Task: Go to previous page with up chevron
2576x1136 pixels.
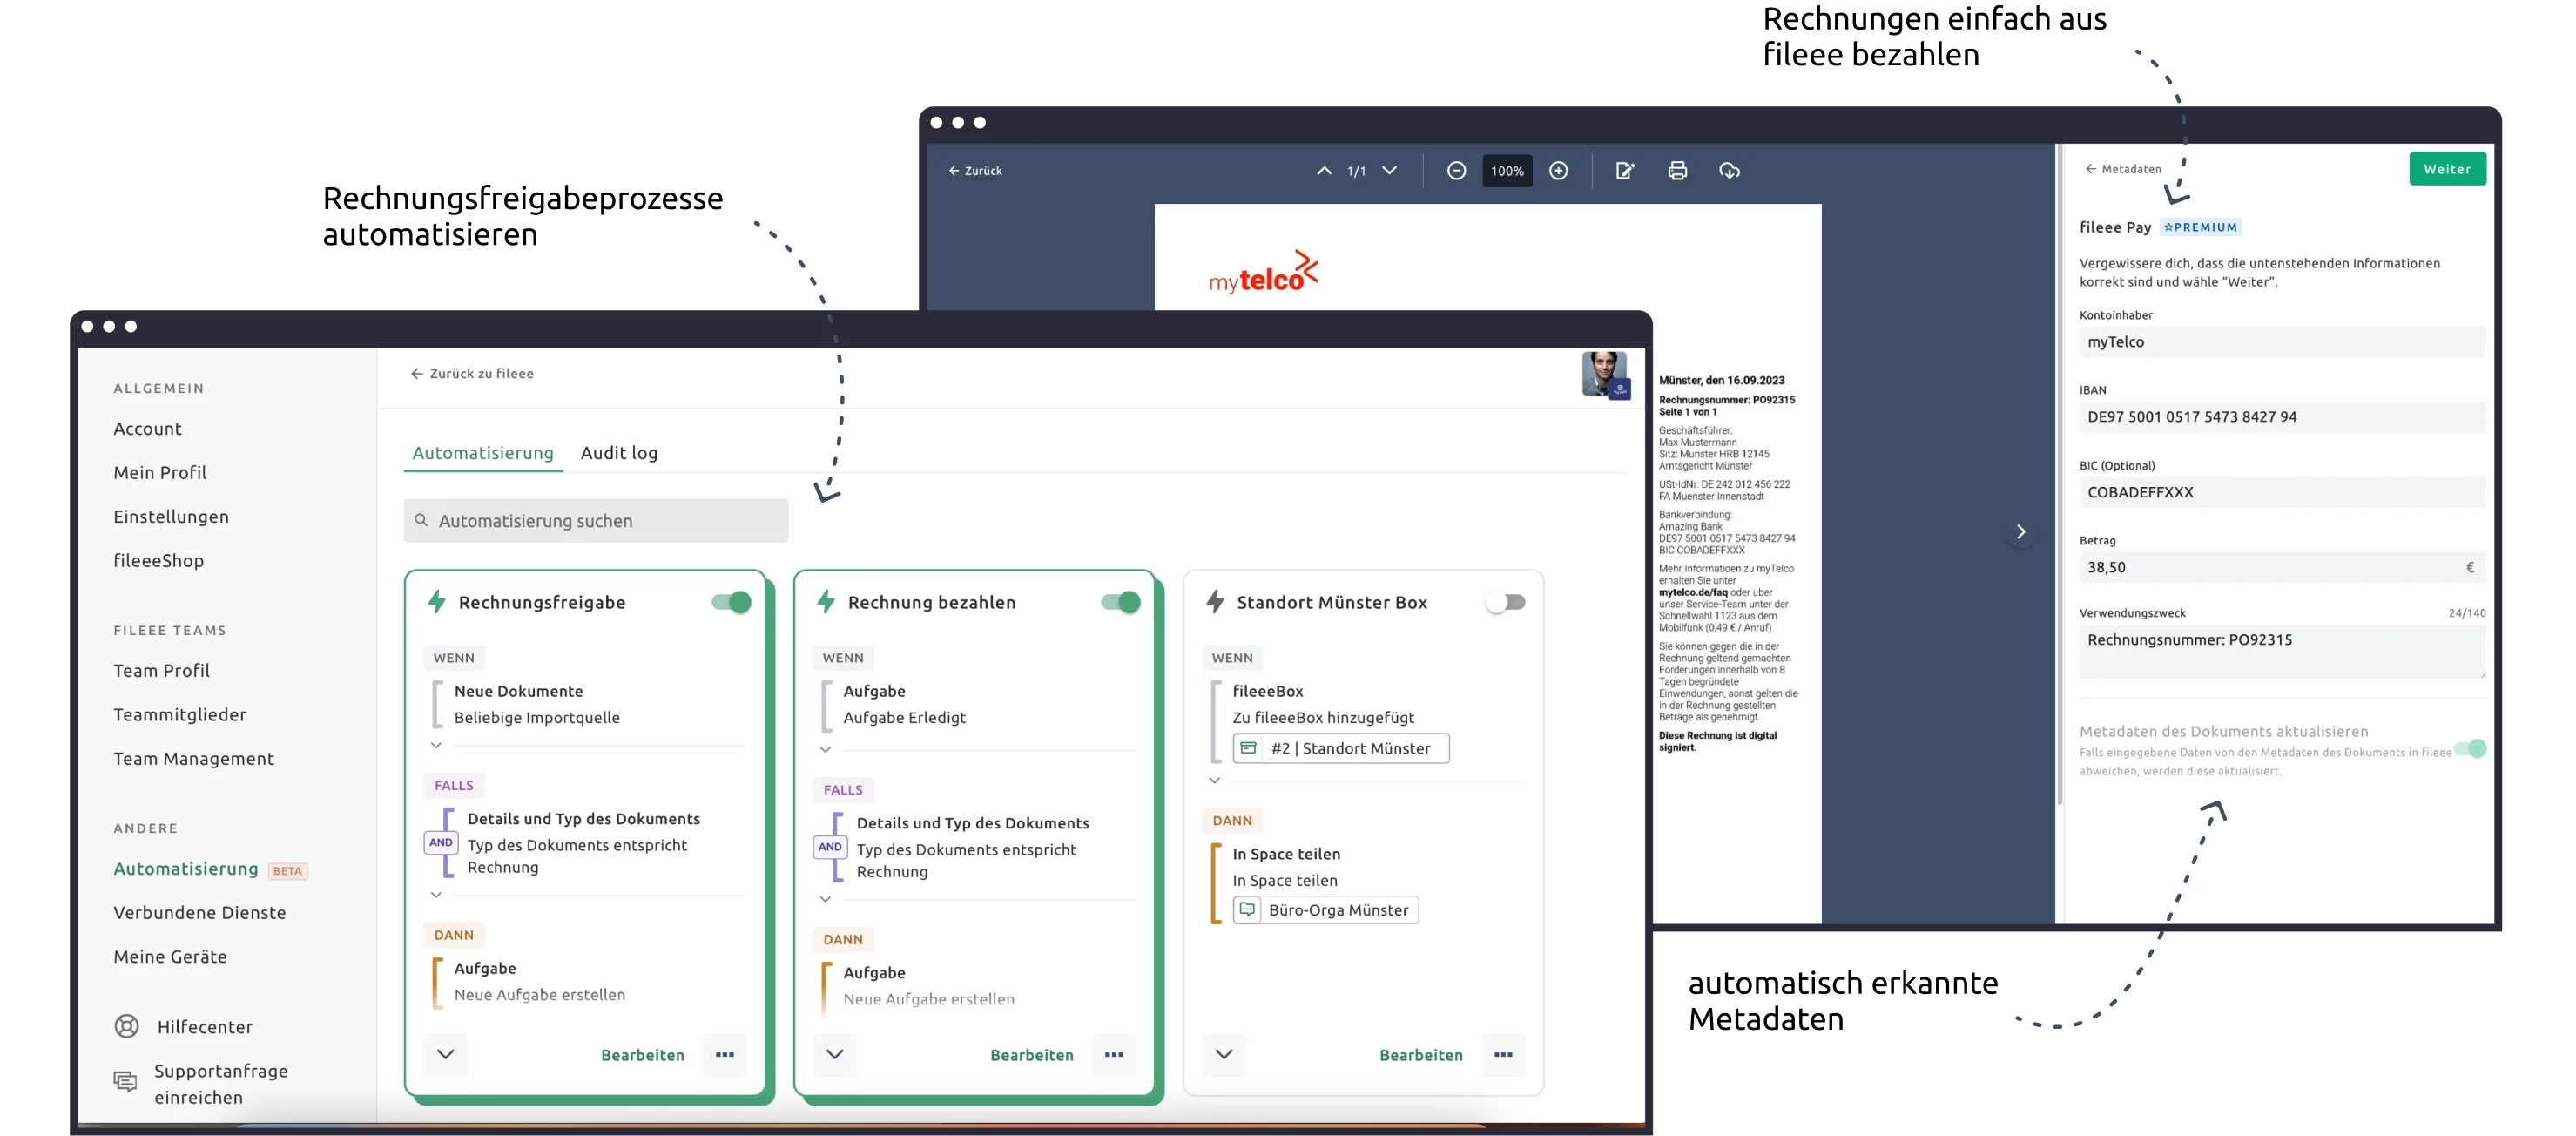Action: click(1324, 171)
